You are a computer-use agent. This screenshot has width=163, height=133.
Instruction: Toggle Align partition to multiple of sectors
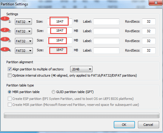pos(10,69)
